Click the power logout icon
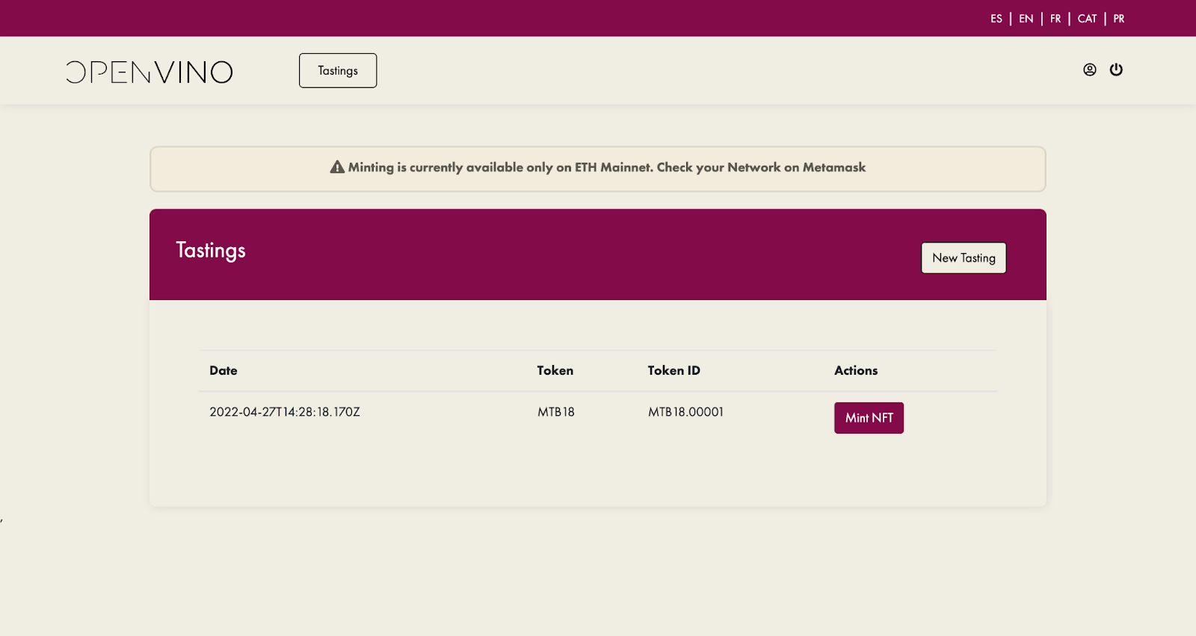Screen dimensions: 1196x636 1116,69
